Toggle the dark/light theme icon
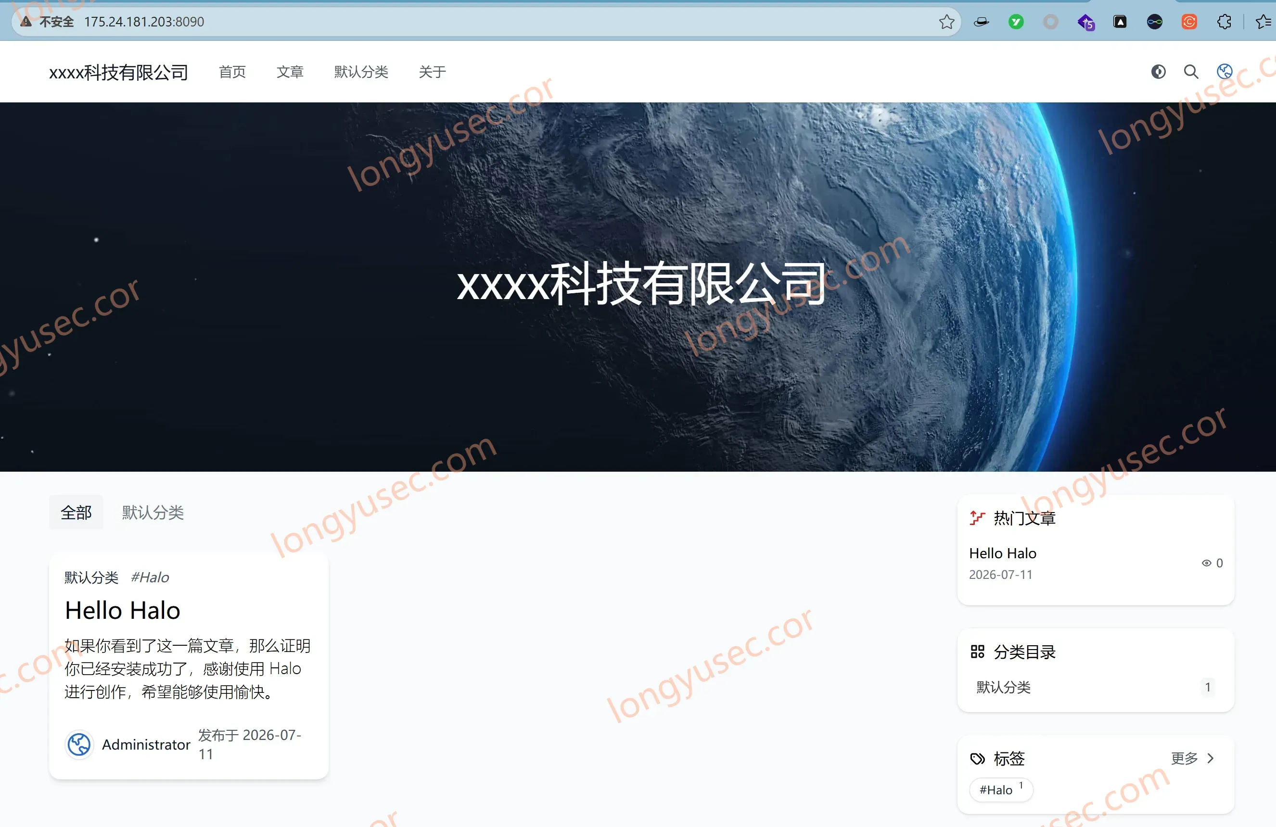Screen dimensions: 1276x827 (1158, 72)
